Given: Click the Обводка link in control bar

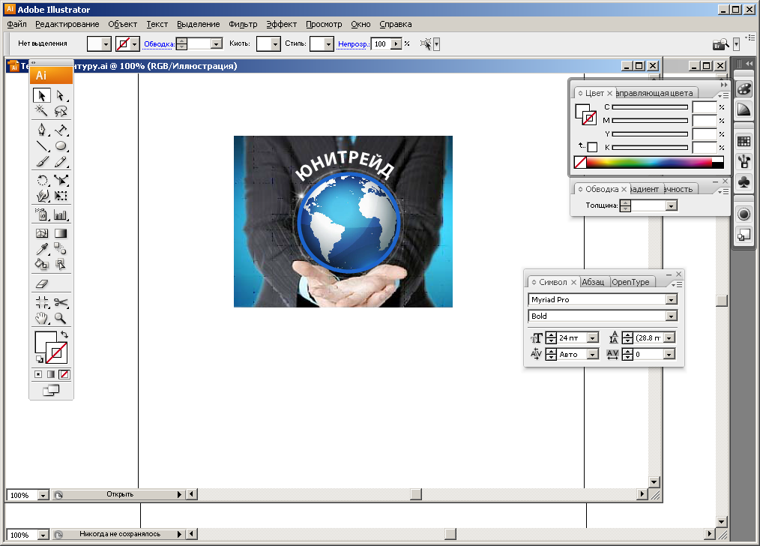Looking at the screenshot, I should tap(159, 43).
